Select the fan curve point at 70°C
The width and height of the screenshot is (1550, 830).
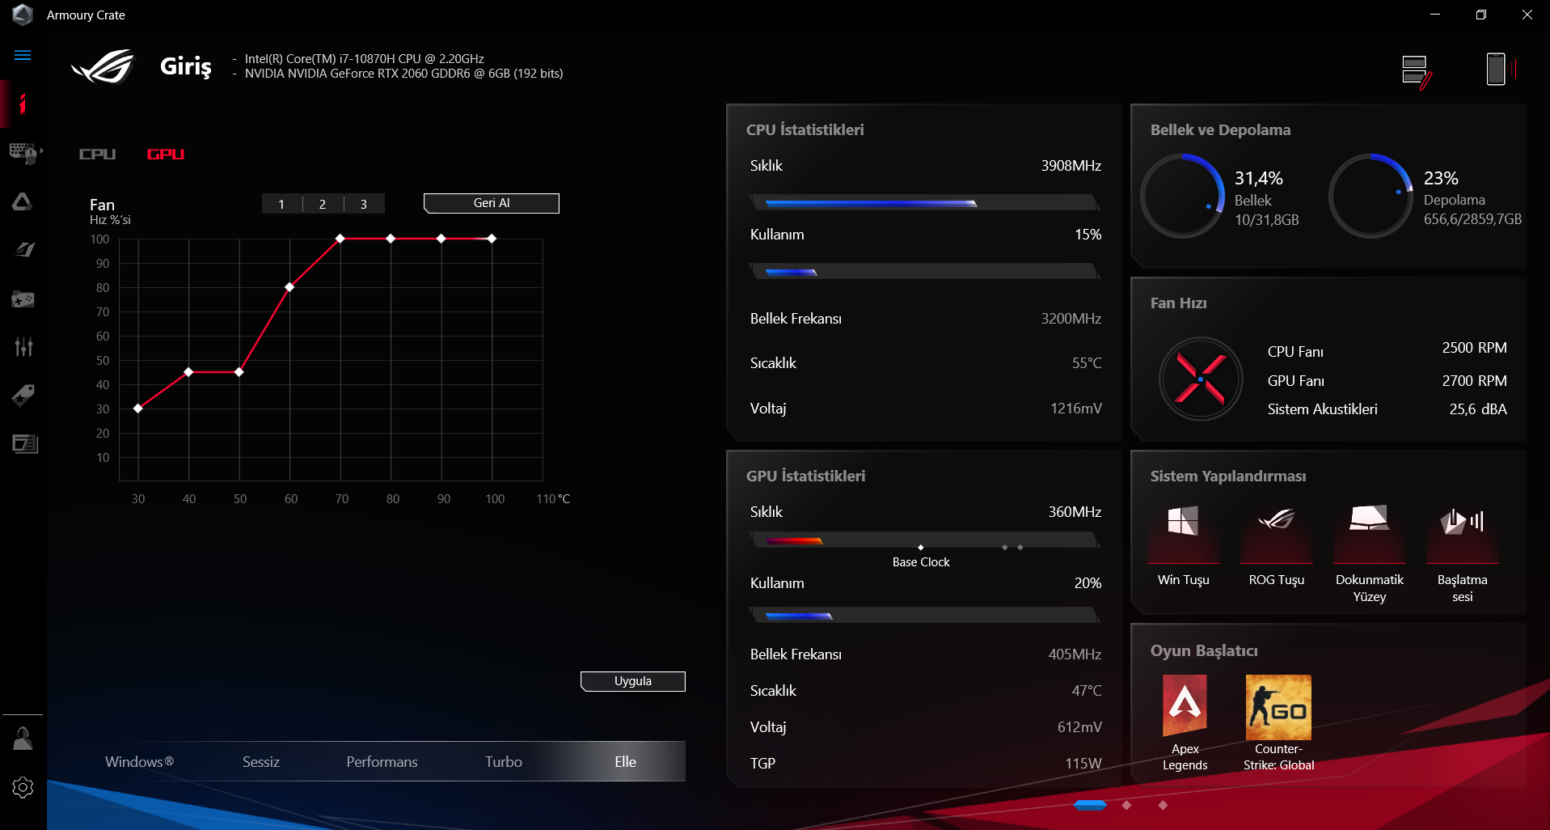[x=340, y=239]
